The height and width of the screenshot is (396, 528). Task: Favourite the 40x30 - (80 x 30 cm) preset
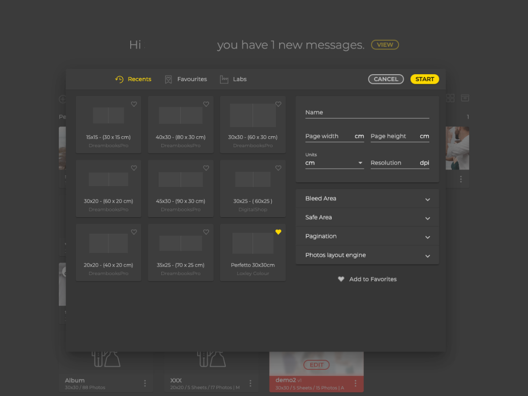[x=206, y=104]
